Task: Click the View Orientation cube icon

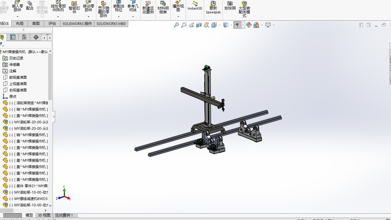Action: pyautogui.click(x=214, y=25)
